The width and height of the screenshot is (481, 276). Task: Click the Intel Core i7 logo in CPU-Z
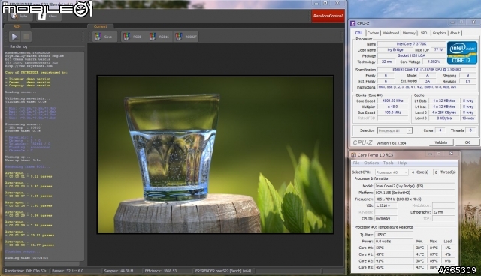click(x=462, y=52)
